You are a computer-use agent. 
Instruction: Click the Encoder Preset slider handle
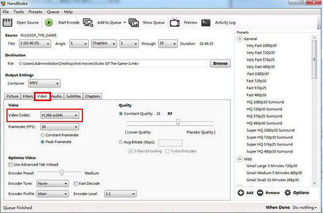pyautogui.click(x=61, y=173)
